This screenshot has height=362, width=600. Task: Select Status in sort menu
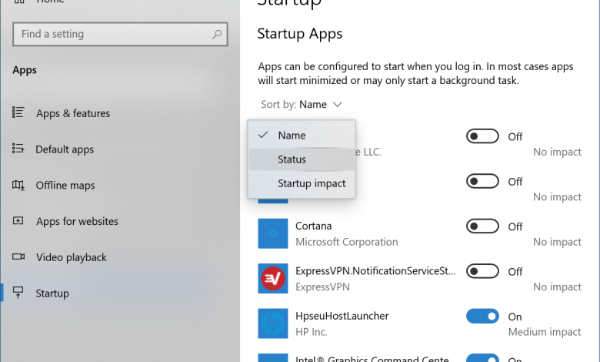(301, 159)
